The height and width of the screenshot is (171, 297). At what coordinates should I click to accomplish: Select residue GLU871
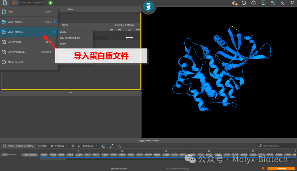click(79, 155)
